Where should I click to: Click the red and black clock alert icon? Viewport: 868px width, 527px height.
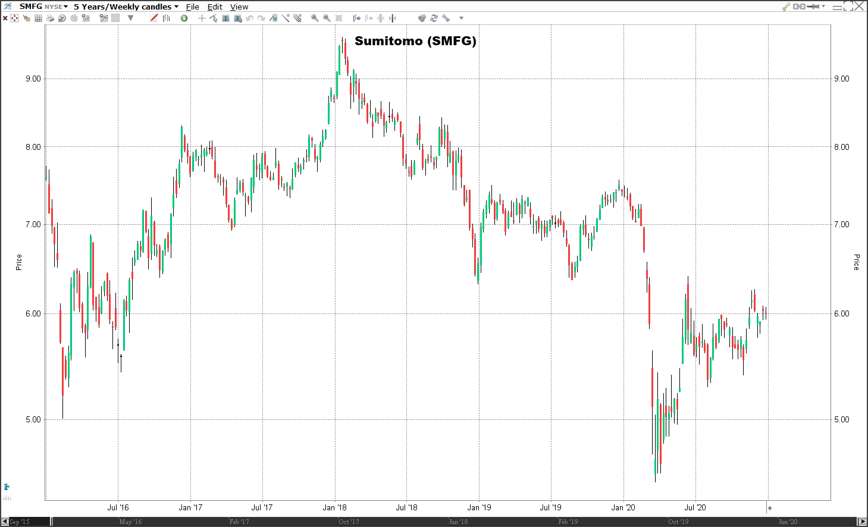[x=62, y=18]
